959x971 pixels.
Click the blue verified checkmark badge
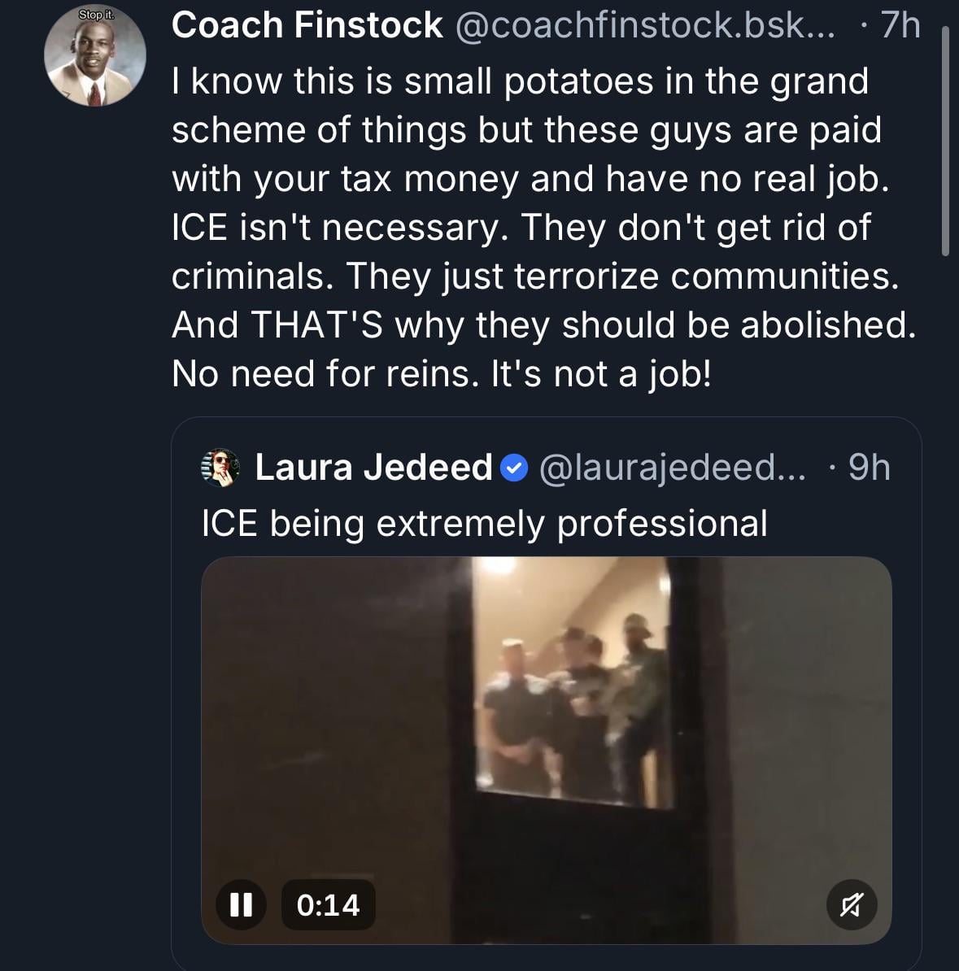pos(513,468)
